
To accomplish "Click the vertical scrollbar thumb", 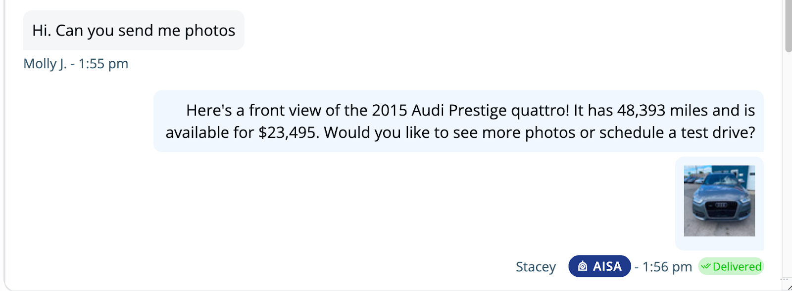I will tap(788, 25).
